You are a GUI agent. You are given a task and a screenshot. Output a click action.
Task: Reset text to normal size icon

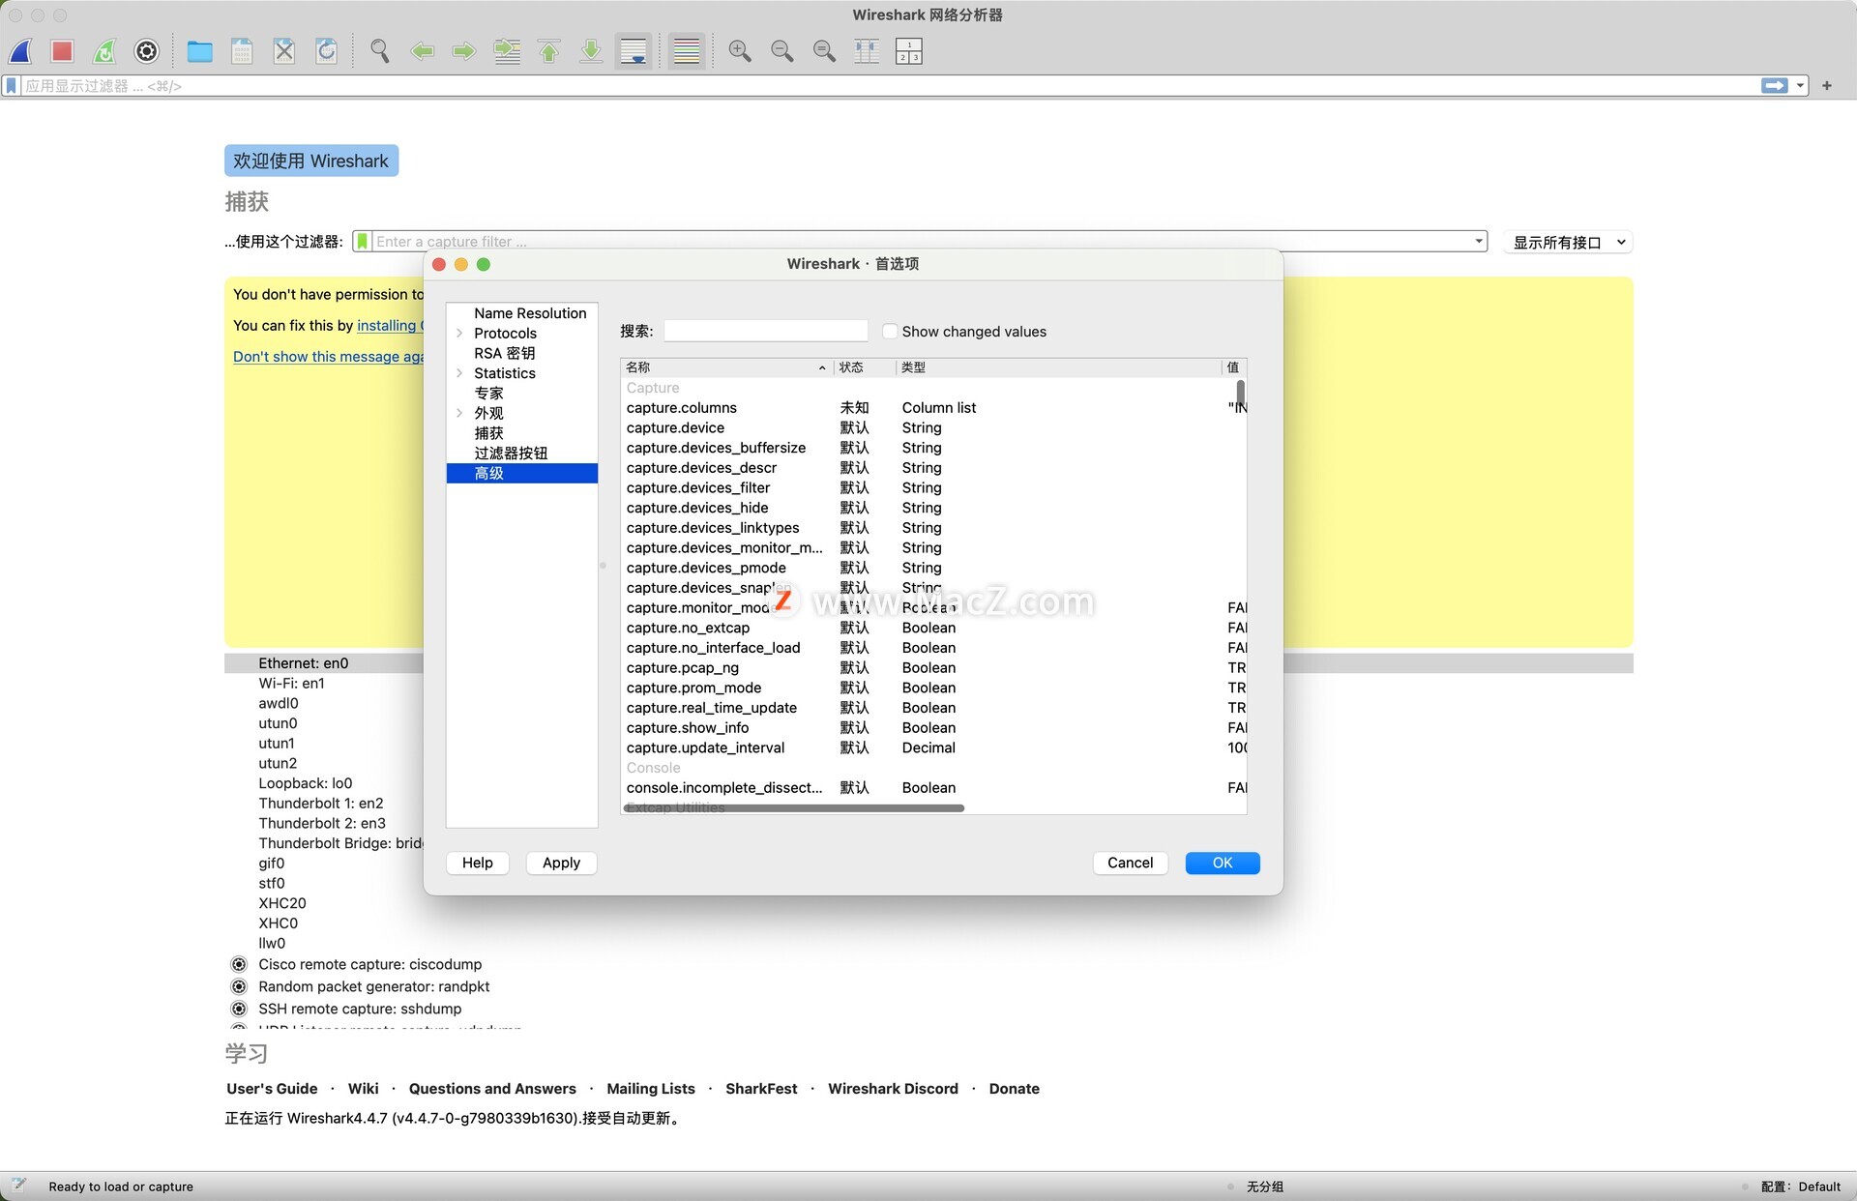[825, 51]
